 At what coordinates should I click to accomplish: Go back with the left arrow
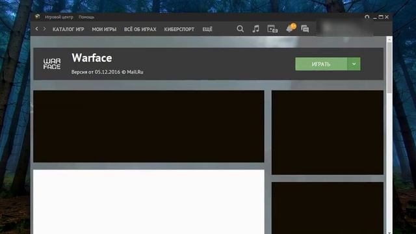click(36, 29)
